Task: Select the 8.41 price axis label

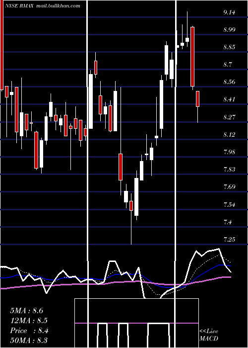Action: click(x=229, y=99)
